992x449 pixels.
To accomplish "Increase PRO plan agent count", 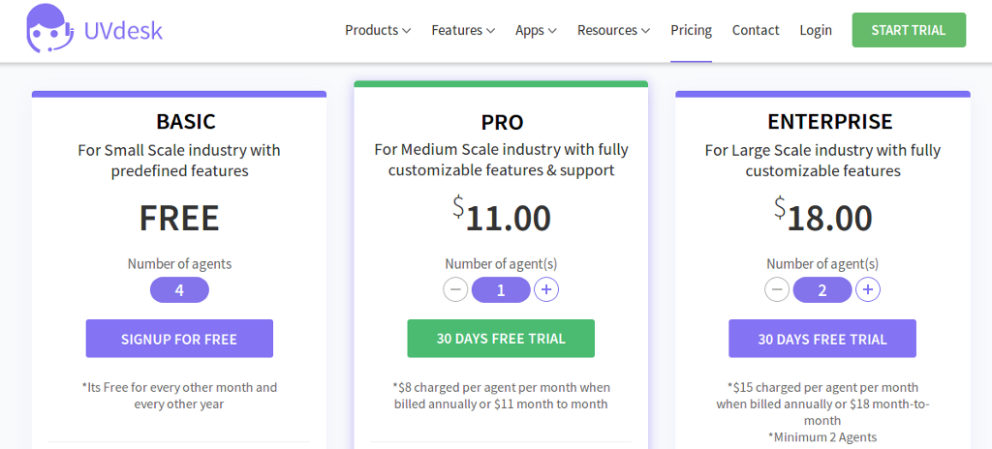I will (x=546, y=289).
